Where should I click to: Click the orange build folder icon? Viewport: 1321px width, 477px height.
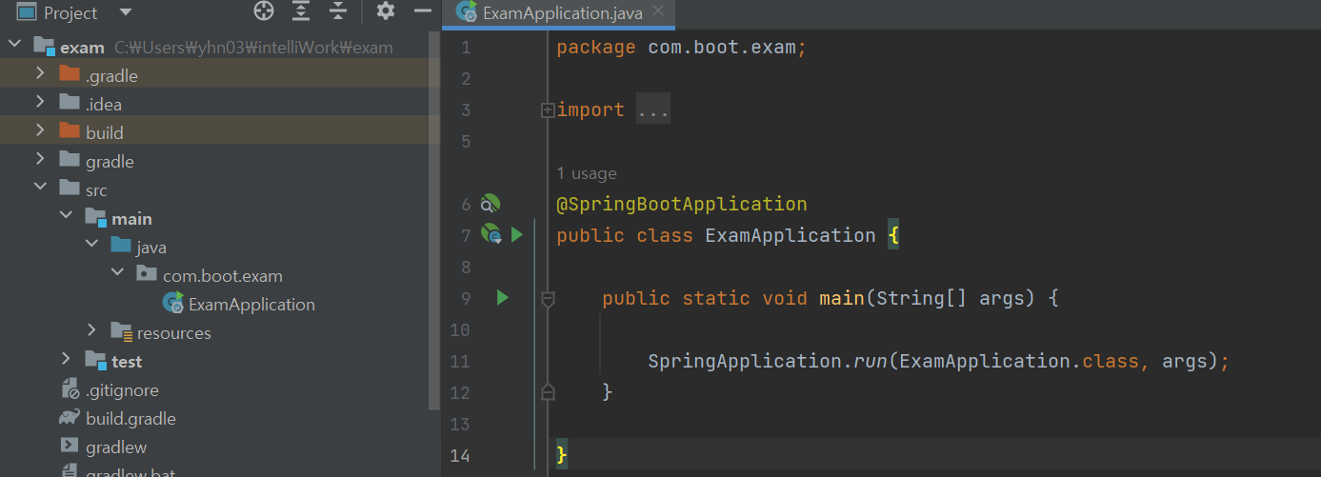click(x=70, y=131)
